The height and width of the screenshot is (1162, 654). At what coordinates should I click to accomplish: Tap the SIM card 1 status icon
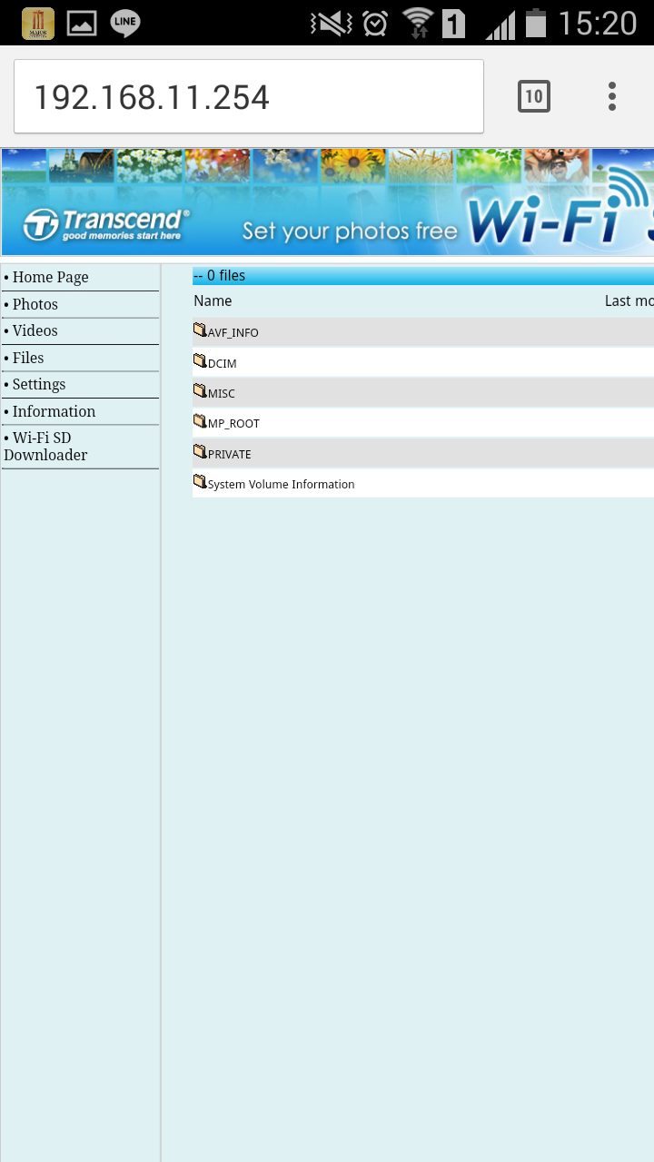pyautogui.click(x=454, y=23)
